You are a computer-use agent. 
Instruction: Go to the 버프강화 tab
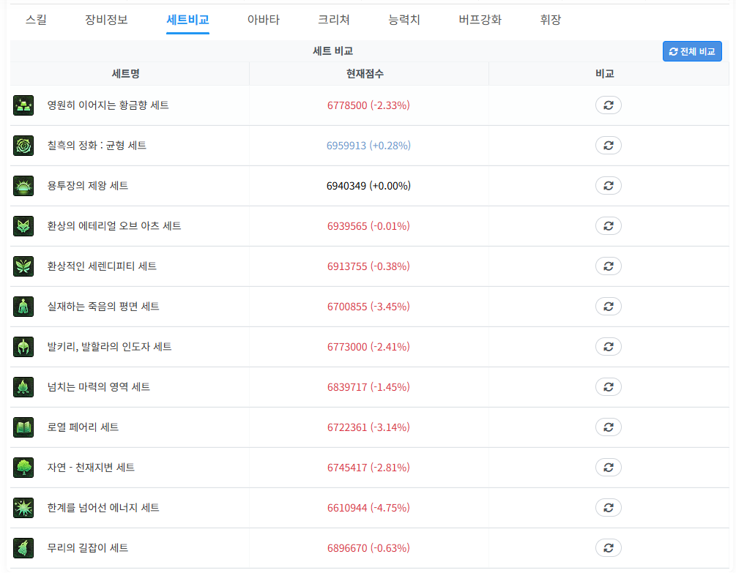[x=480, y=20]
